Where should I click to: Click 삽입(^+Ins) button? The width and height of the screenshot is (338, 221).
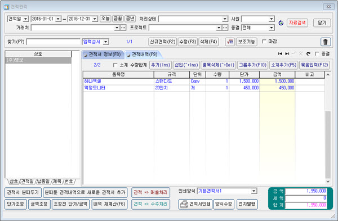tap(186, 65)
